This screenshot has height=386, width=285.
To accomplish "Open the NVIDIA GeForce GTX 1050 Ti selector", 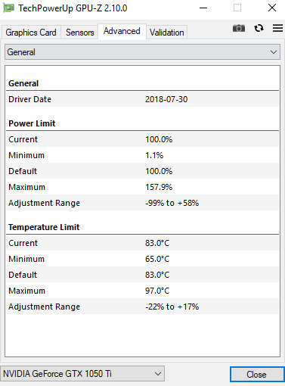I will coord(82,374).
